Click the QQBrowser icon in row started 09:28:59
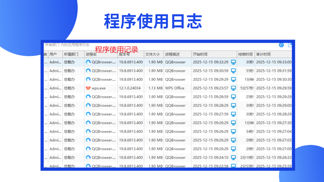Image resolution: width=324 pixels, height=182 pixels. click(x=88, y=97)
